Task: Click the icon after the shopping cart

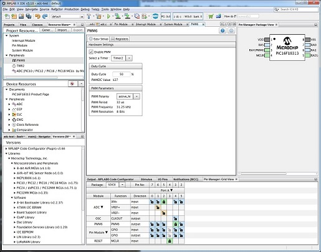Action: 218,16
